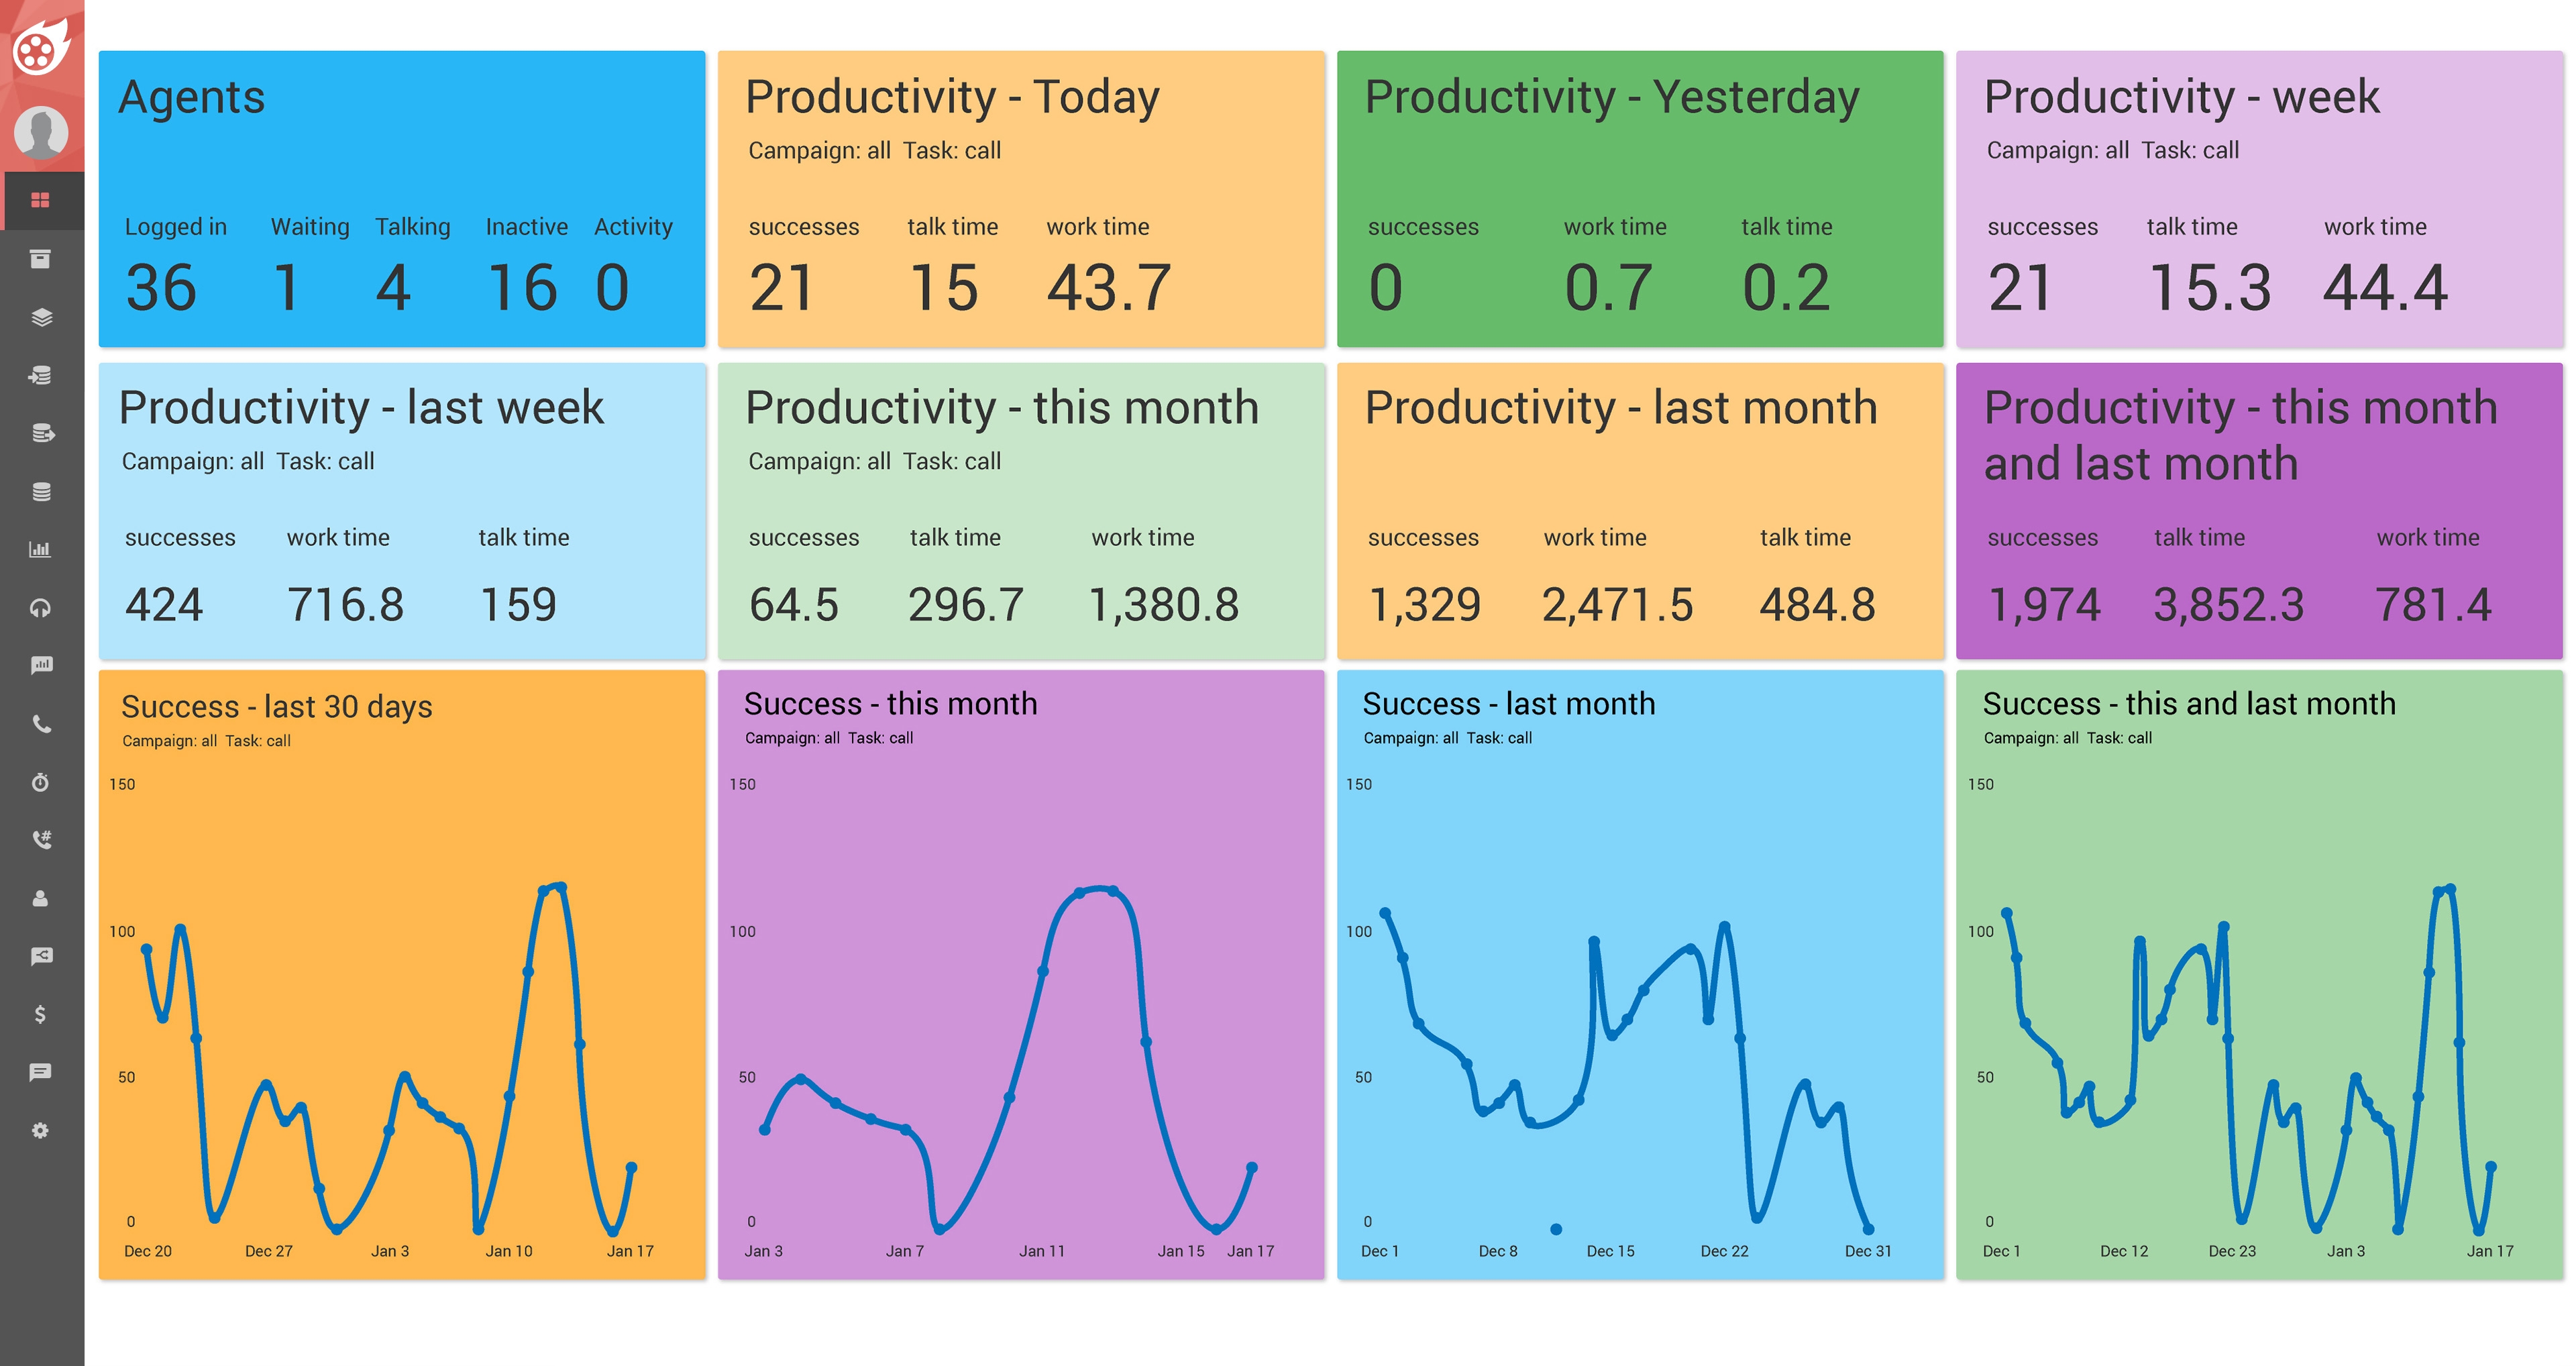The height and width of the screenshot is (1366, 2576).
Task: Click the flaming film reel app logo
Action: [41, 46]
